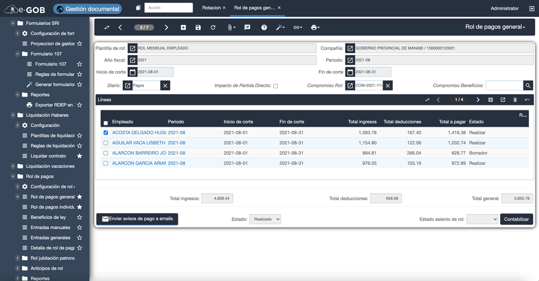Image resolution: width=539 pixels, height=281 pixels.
Task: Open the attachment paperclip menu
Action: click(231, 27)
